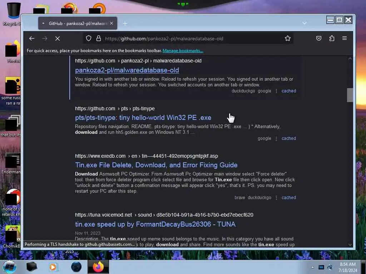Click brave source under Tin.exe result
This screenshot has width=366, height=274.
click(240, 198)
